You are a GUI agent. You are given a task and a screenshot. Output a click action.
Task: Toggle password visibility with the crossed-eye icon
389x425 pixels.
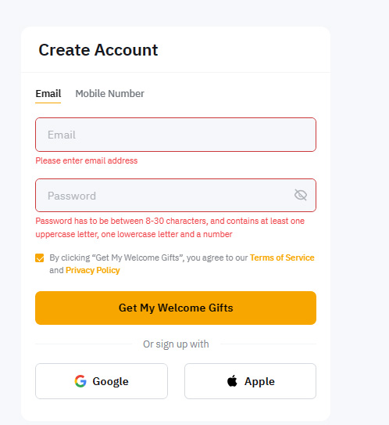(x=300, y=195)
